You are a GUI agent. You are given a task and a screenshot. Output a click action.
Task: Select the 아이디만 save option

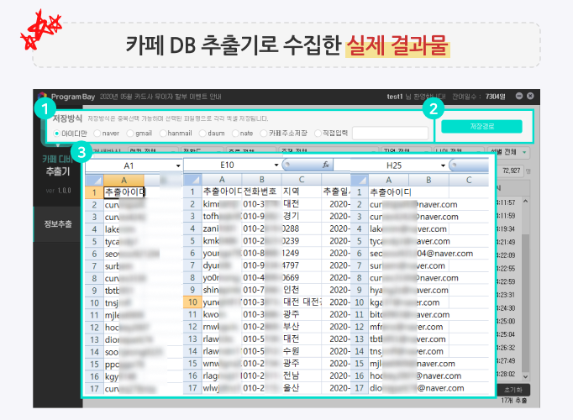coord(56,133)
